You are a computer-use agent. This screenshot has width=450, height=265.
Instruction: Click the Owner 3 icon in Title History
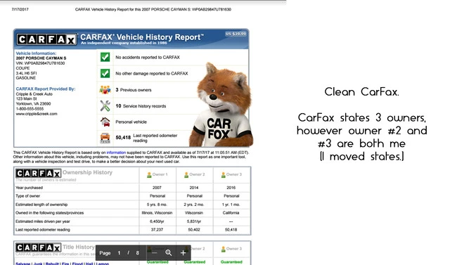(x=224, y=249)
